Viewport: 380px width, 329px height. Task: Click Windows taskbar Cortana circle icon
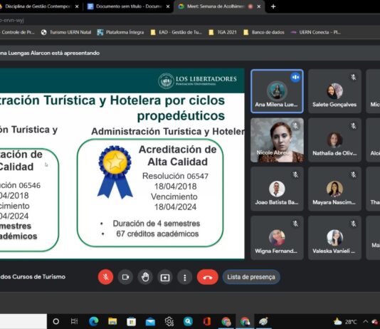point(56,321)
